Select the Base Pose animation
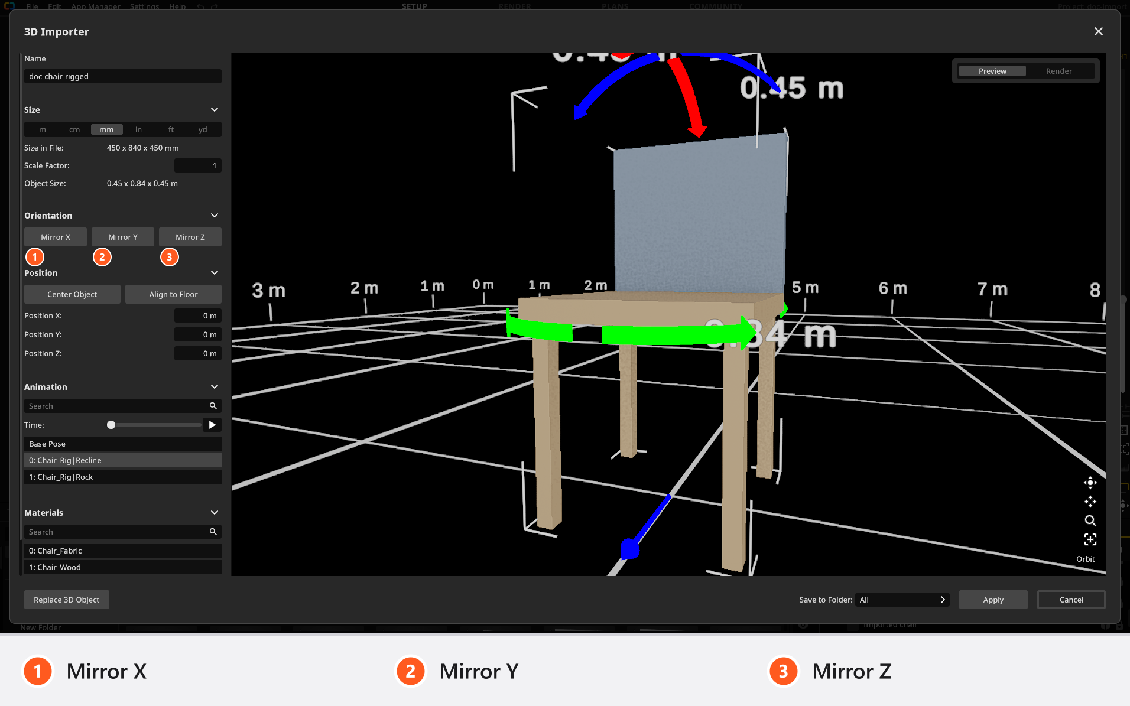Viewport: 1130px width, 706px height. click(x=123, y=444)
